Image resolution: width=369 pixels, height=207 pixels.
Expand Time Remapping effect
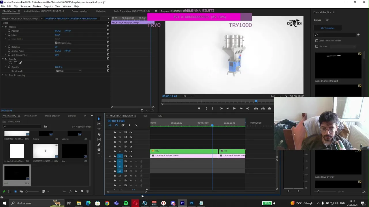(x=3, y=75)
